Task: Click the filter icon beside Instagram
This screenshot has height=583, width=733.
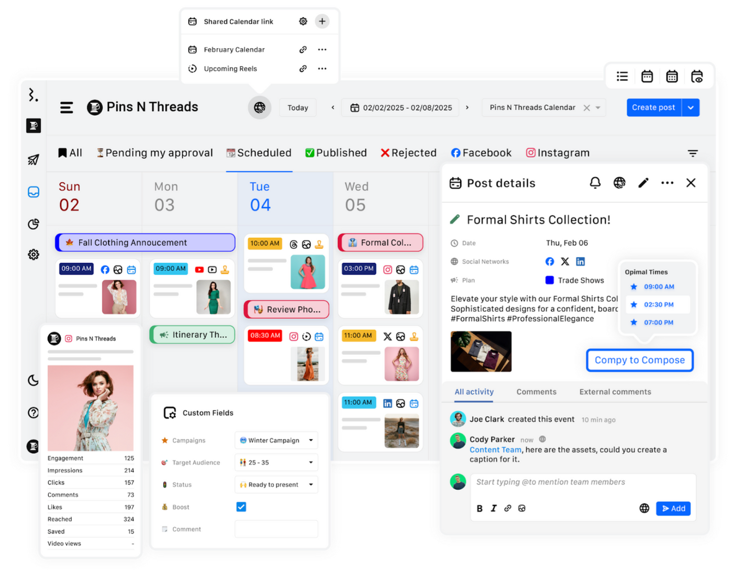Action: (x=693, y=153)
